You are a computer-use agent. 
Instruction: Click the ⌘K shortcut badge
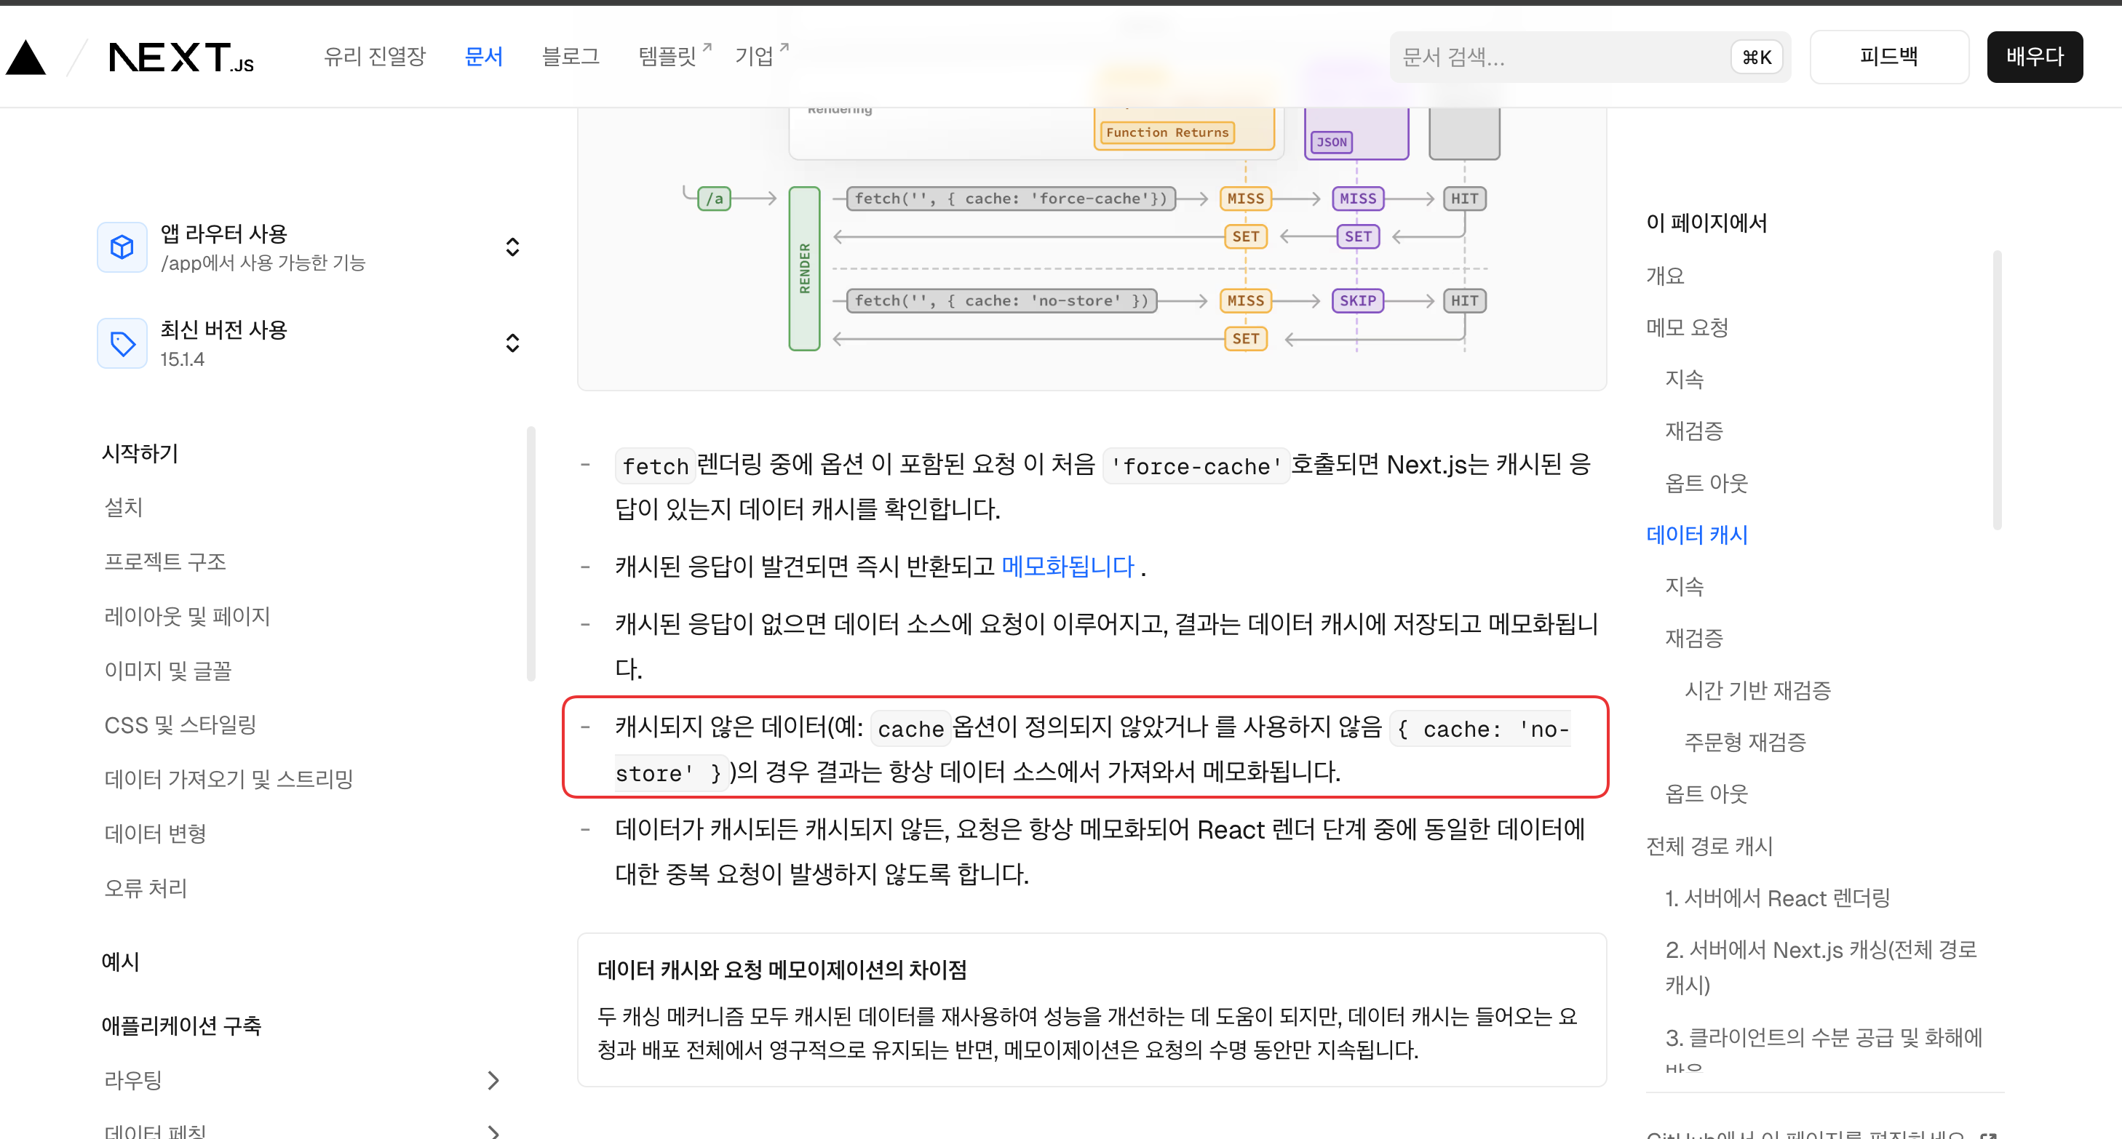tap(1756, 57)
